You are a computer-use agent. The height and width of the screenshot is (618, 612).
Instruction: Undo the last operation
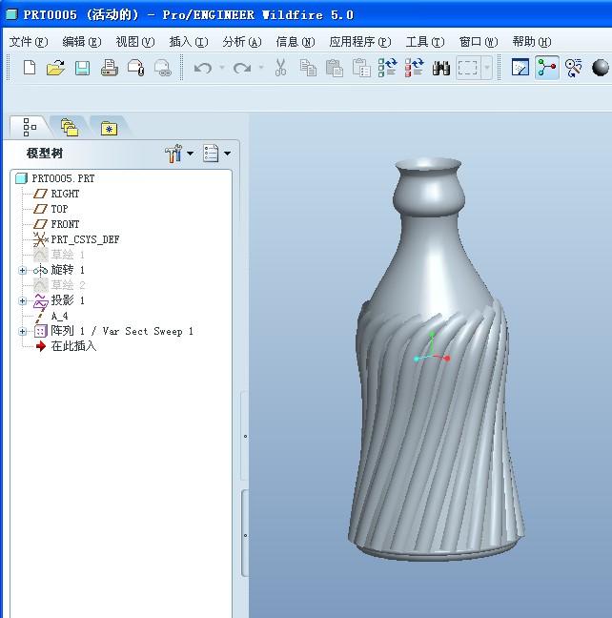pos(203,68)
